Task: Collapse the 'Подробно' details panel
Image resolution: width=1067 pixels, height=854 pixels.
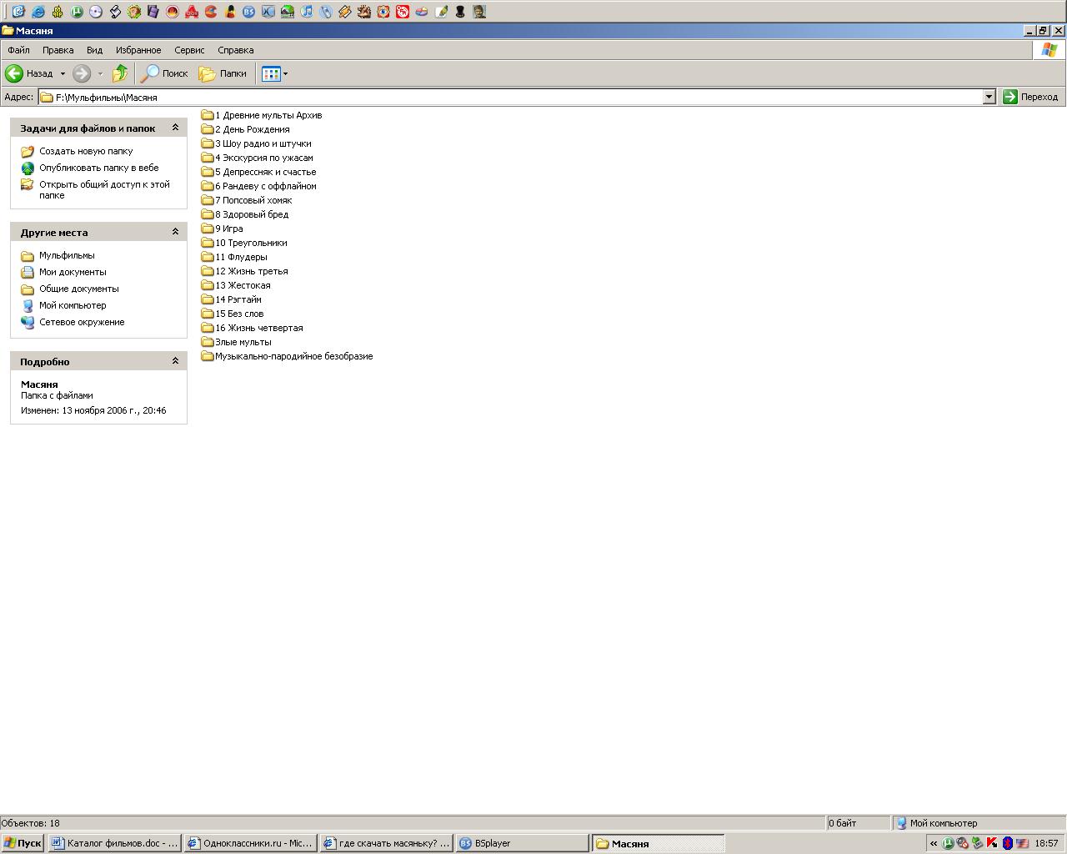Action: [175, 361]
